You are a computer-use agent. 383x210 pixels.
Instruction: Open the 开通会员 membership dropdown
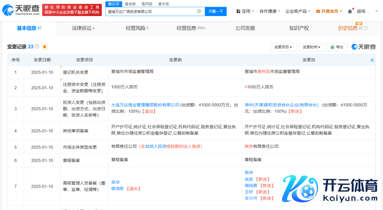[x=329, y=11]
